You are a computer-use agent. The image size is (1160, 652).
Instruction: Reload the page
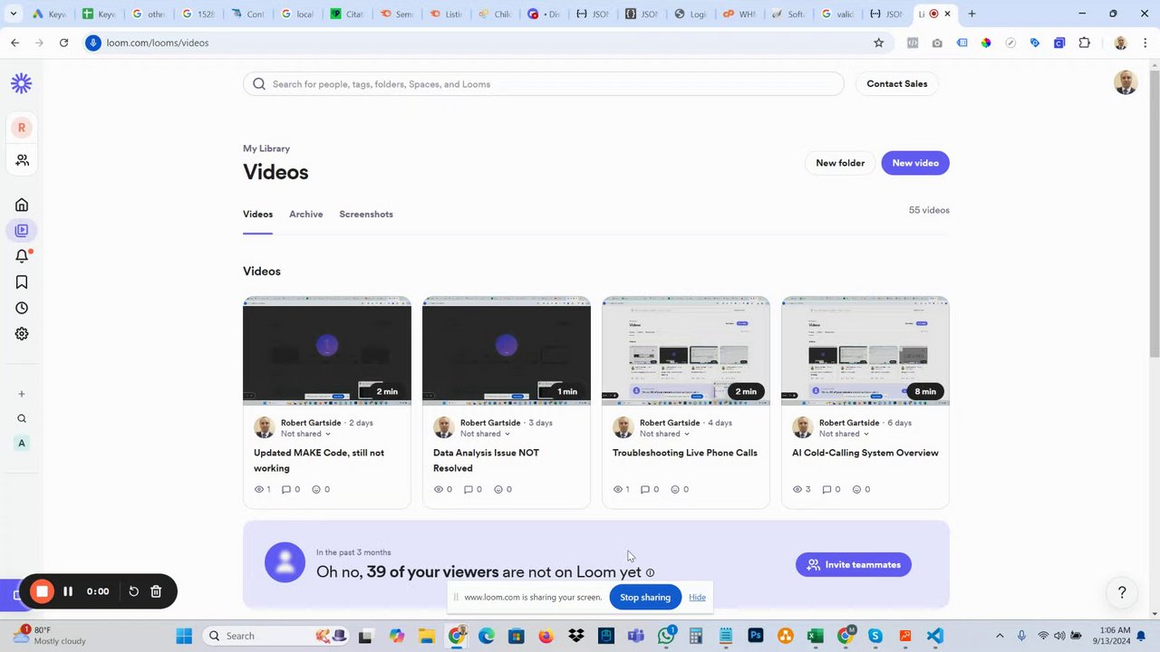63,43
